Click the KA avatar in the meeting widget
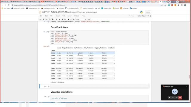 pos(175,92)
